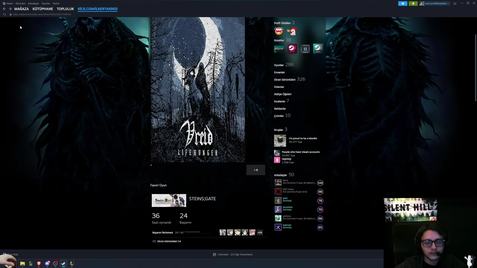
Task: Open the Oyunlar 286 games link
Action: (x=284, y=65)
